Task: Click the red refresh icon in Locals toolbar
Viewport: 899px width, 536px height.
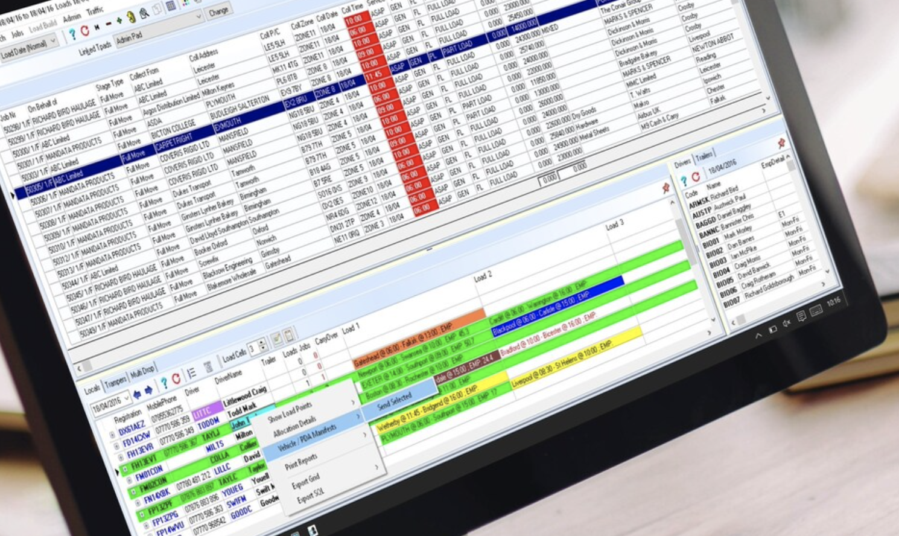Action: (176, 380)
